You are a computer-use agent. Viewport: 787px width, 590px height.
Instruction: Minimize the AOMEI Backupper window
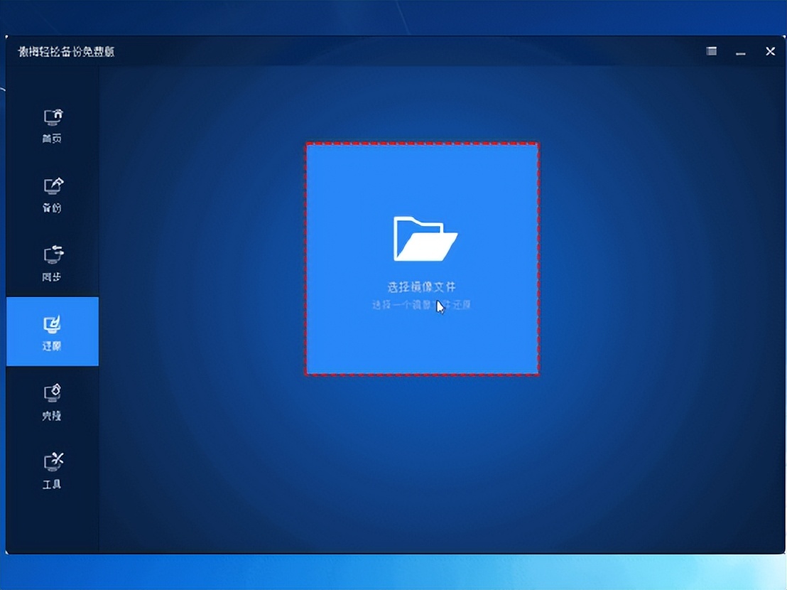click(x=740, y=53)
